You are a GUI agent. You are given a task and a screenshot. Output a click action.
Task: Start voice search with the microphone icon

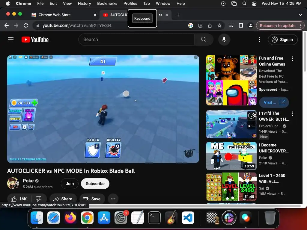[224, 40]
